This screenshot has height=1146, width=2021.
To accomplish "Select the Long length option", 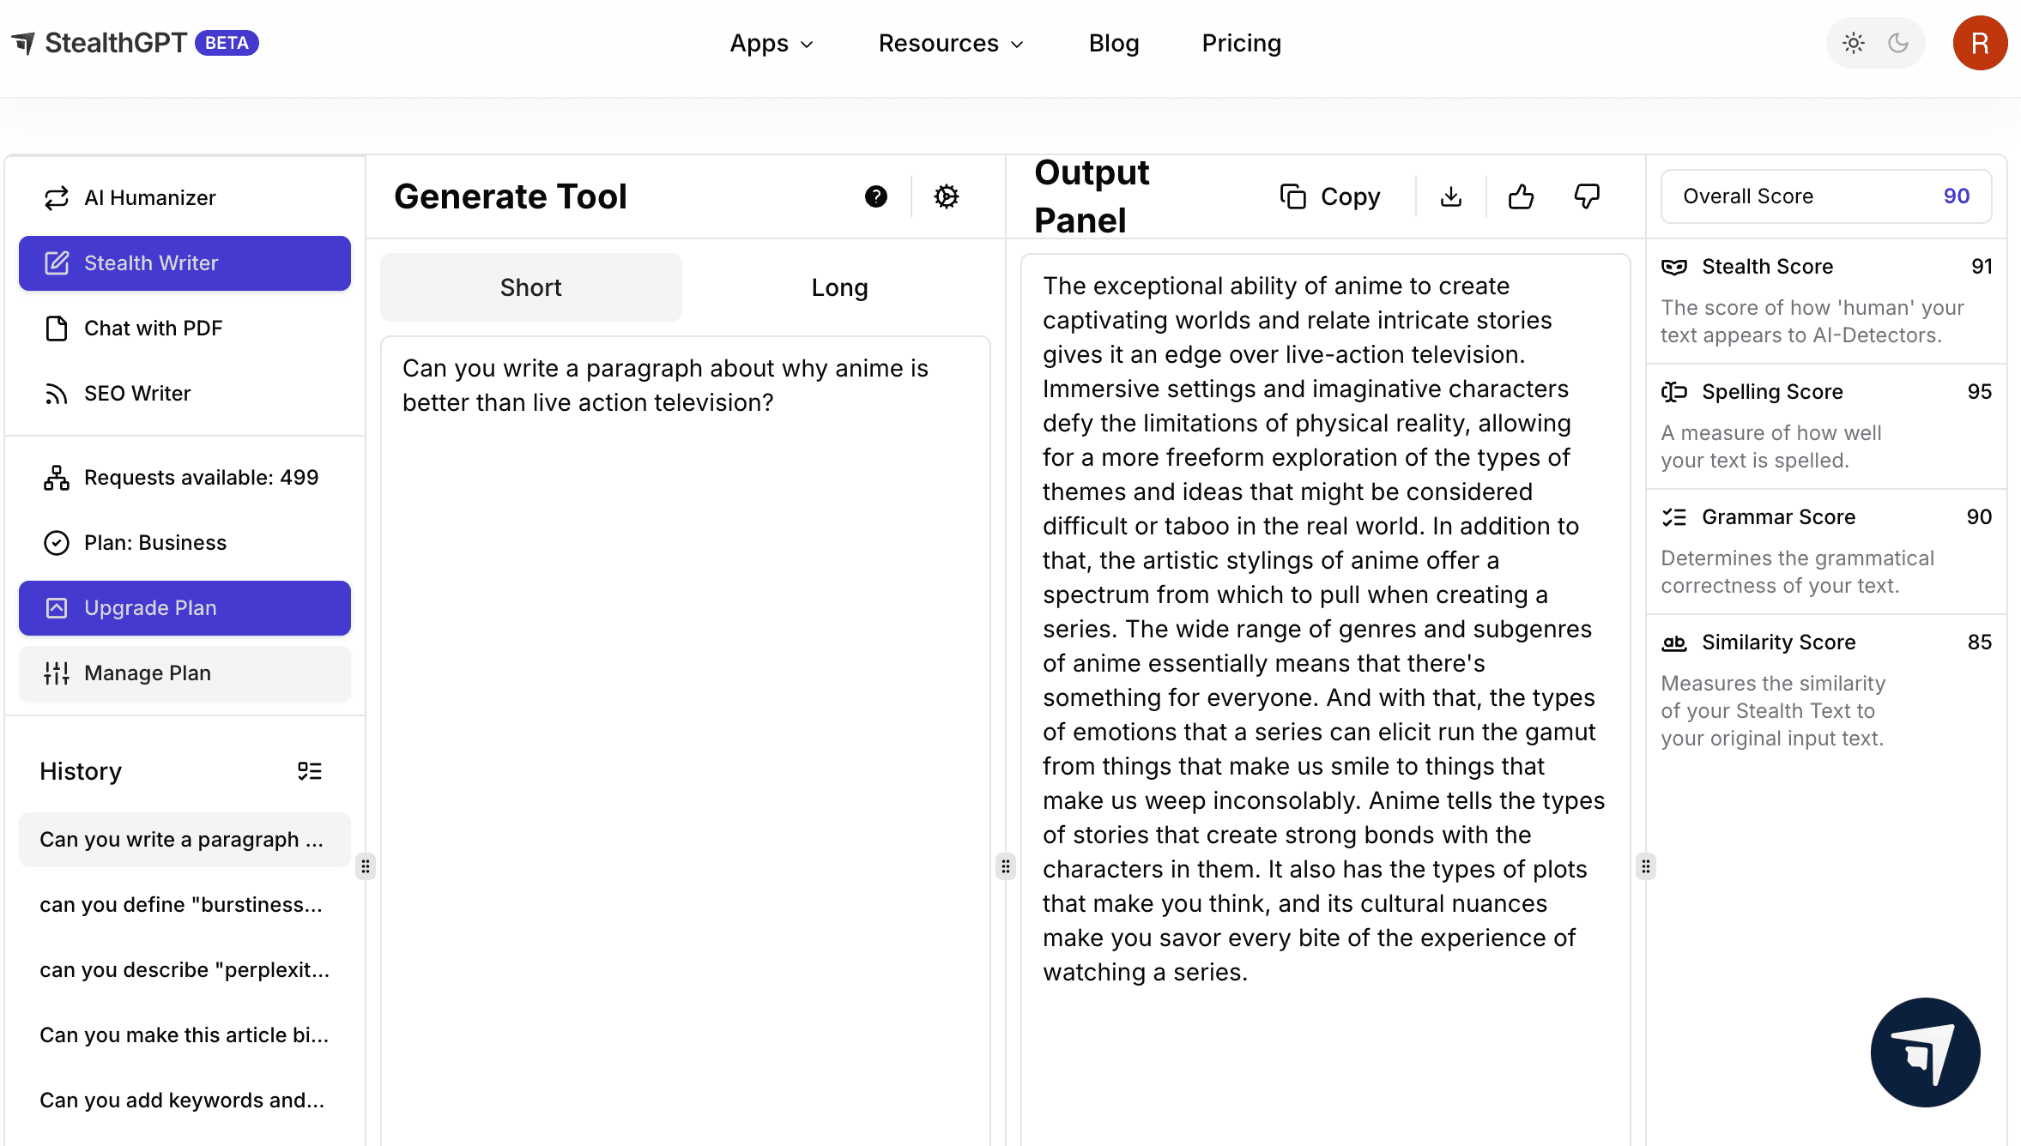I will tap(839, 287).
